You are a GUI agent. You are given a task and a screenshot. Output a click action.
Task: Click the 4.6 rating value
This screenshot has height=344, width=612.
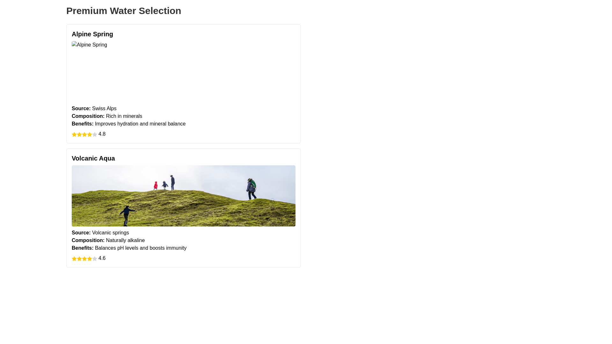point(102,258)
